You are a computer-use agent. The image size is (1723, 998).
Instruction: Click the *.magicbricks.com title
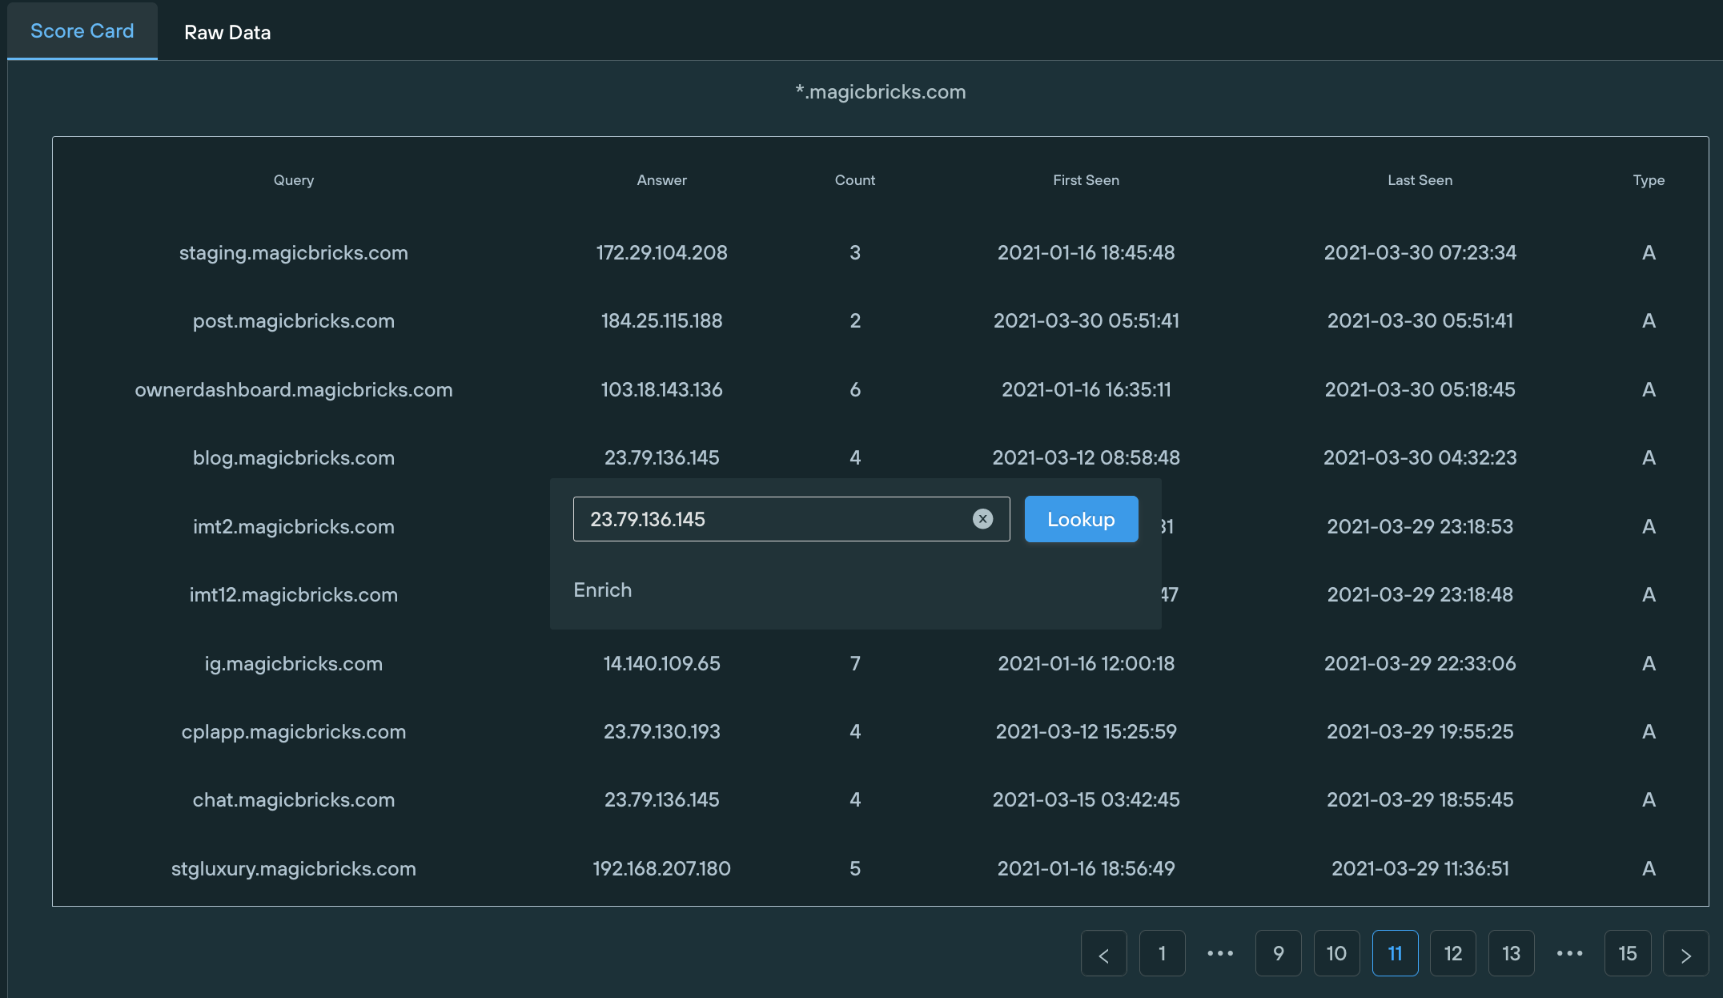881,92
